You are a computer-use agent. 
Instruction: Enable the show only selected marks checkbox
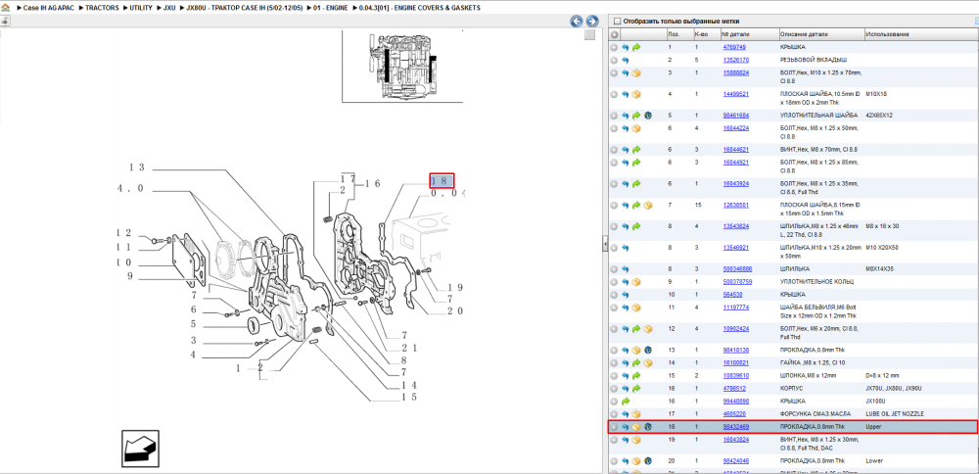[618, 21]
